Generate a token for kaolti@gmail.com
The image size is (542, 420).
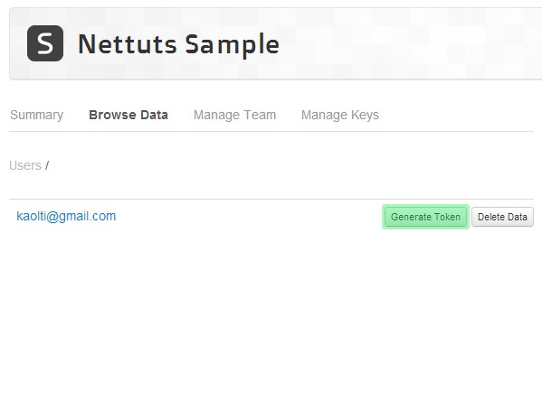[x=425, y=217]
